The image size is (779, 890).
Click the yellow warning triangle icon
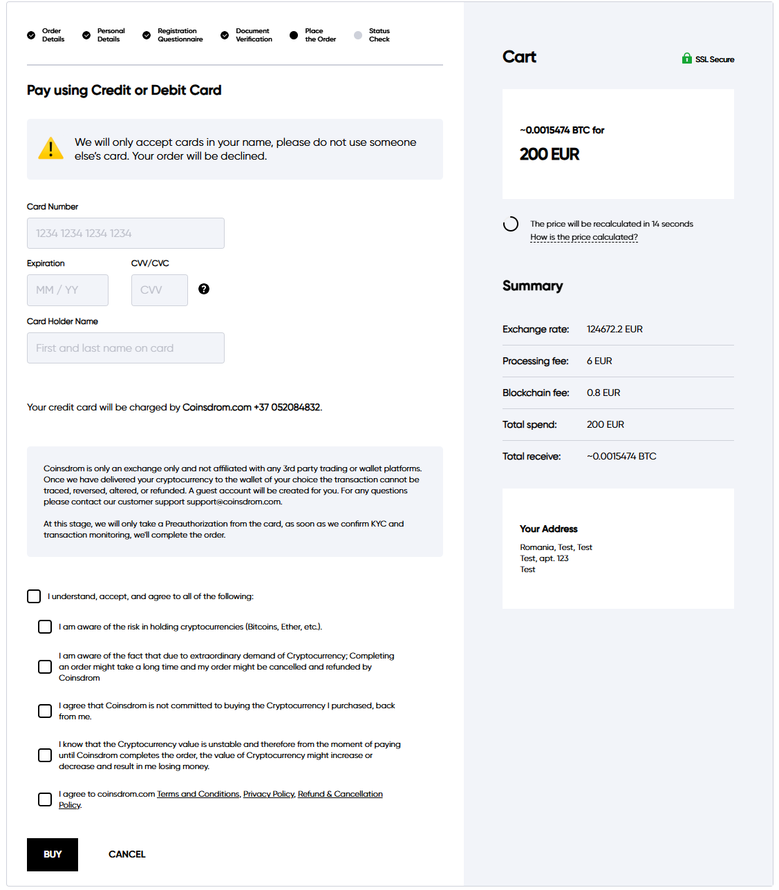coord(50,149)
